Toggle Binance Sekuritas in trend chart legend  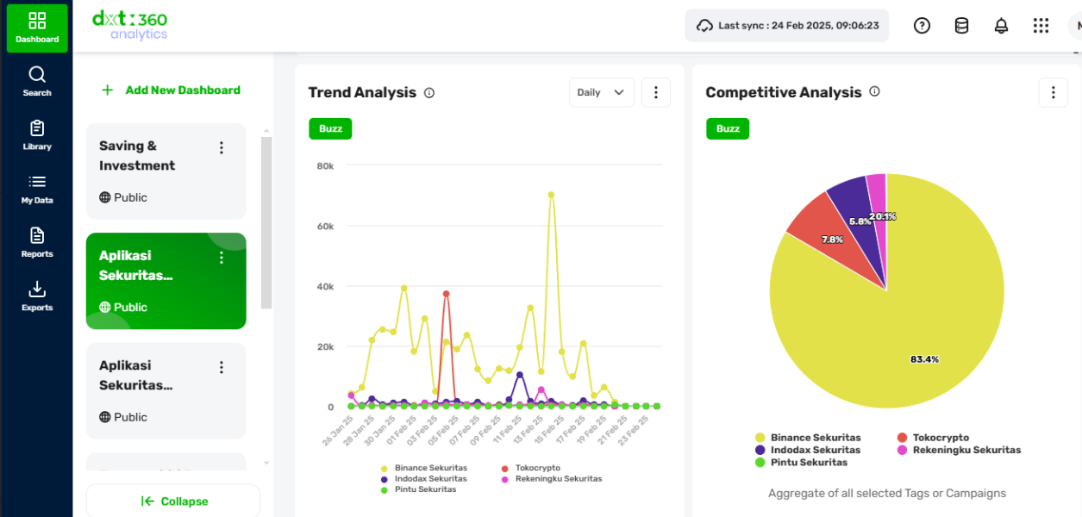[426, 468]
